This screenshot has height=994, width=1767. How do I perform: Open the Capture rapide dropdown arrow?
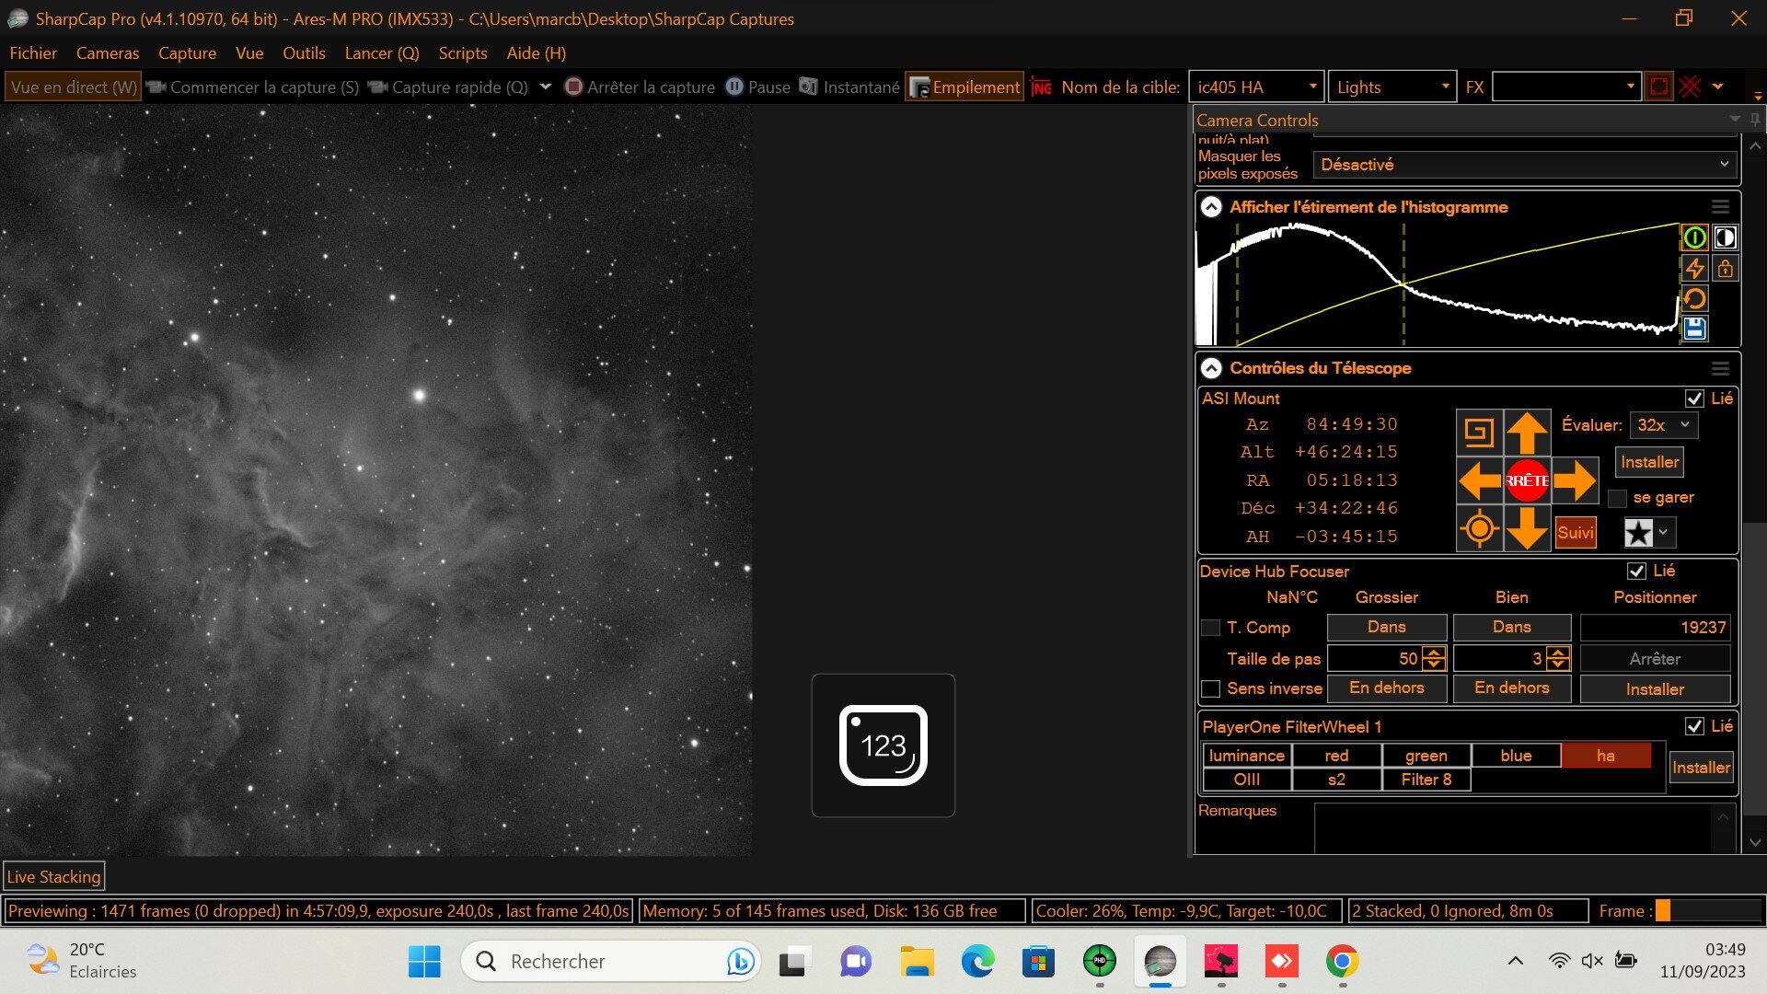[545, 87]
